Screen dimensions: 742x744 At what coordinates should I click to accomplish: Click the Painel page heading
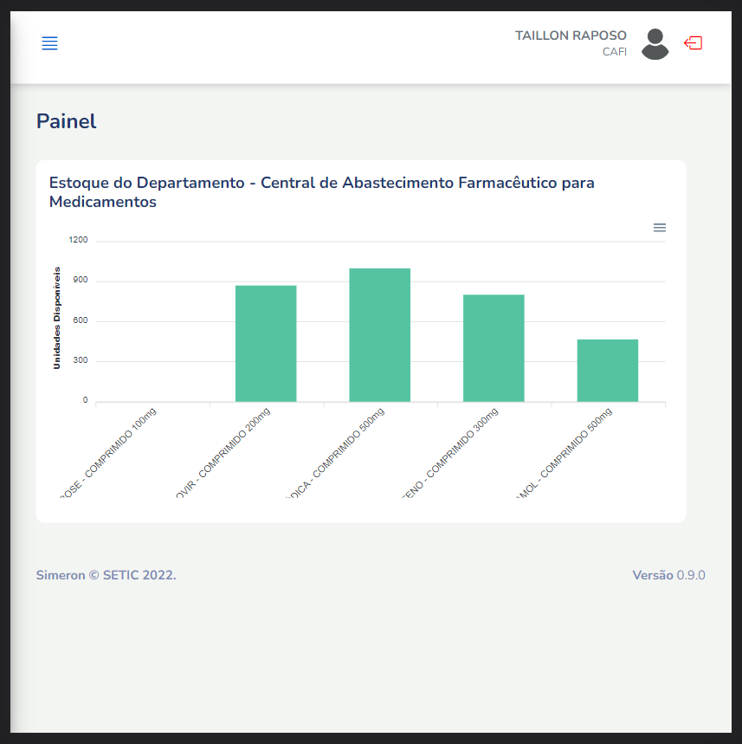[67, 121]
